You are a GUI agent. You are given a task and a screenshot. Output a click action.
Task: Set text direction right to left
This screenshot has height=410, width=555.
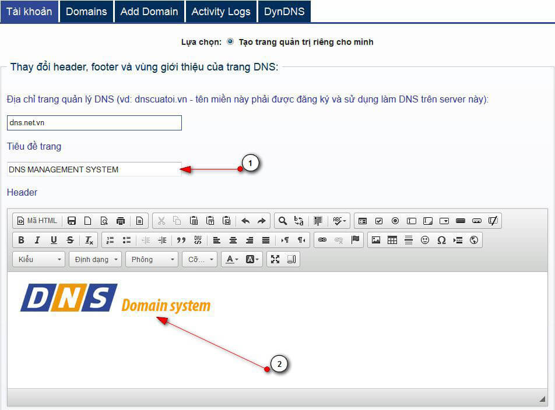pyautogui.click(x=301, y=241)
